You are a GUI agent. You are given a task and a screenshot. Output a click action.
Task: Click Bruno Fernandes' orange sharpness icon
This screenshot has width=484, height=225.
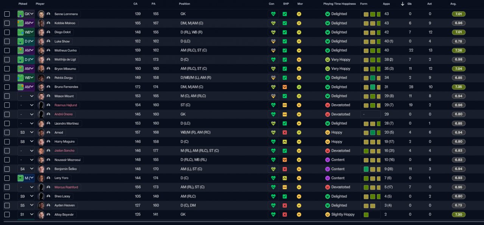tap(285, 87)
